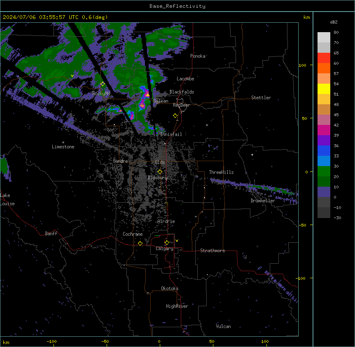Click the Limestone label
Viewport: 355px width, 347px height.
(63, 147)
